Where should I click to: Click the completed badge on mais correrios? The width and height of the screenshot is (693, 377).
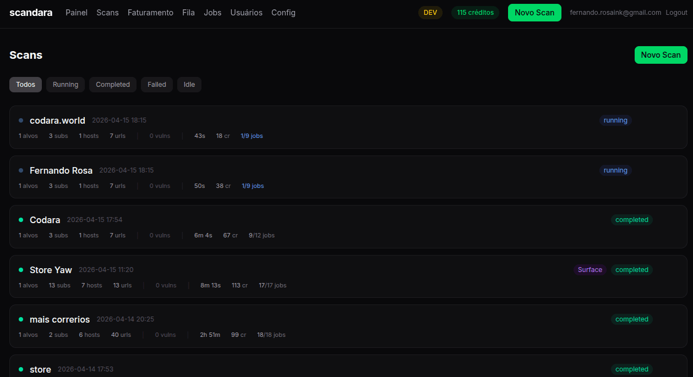pyautogui.click(x=631, y=319)
